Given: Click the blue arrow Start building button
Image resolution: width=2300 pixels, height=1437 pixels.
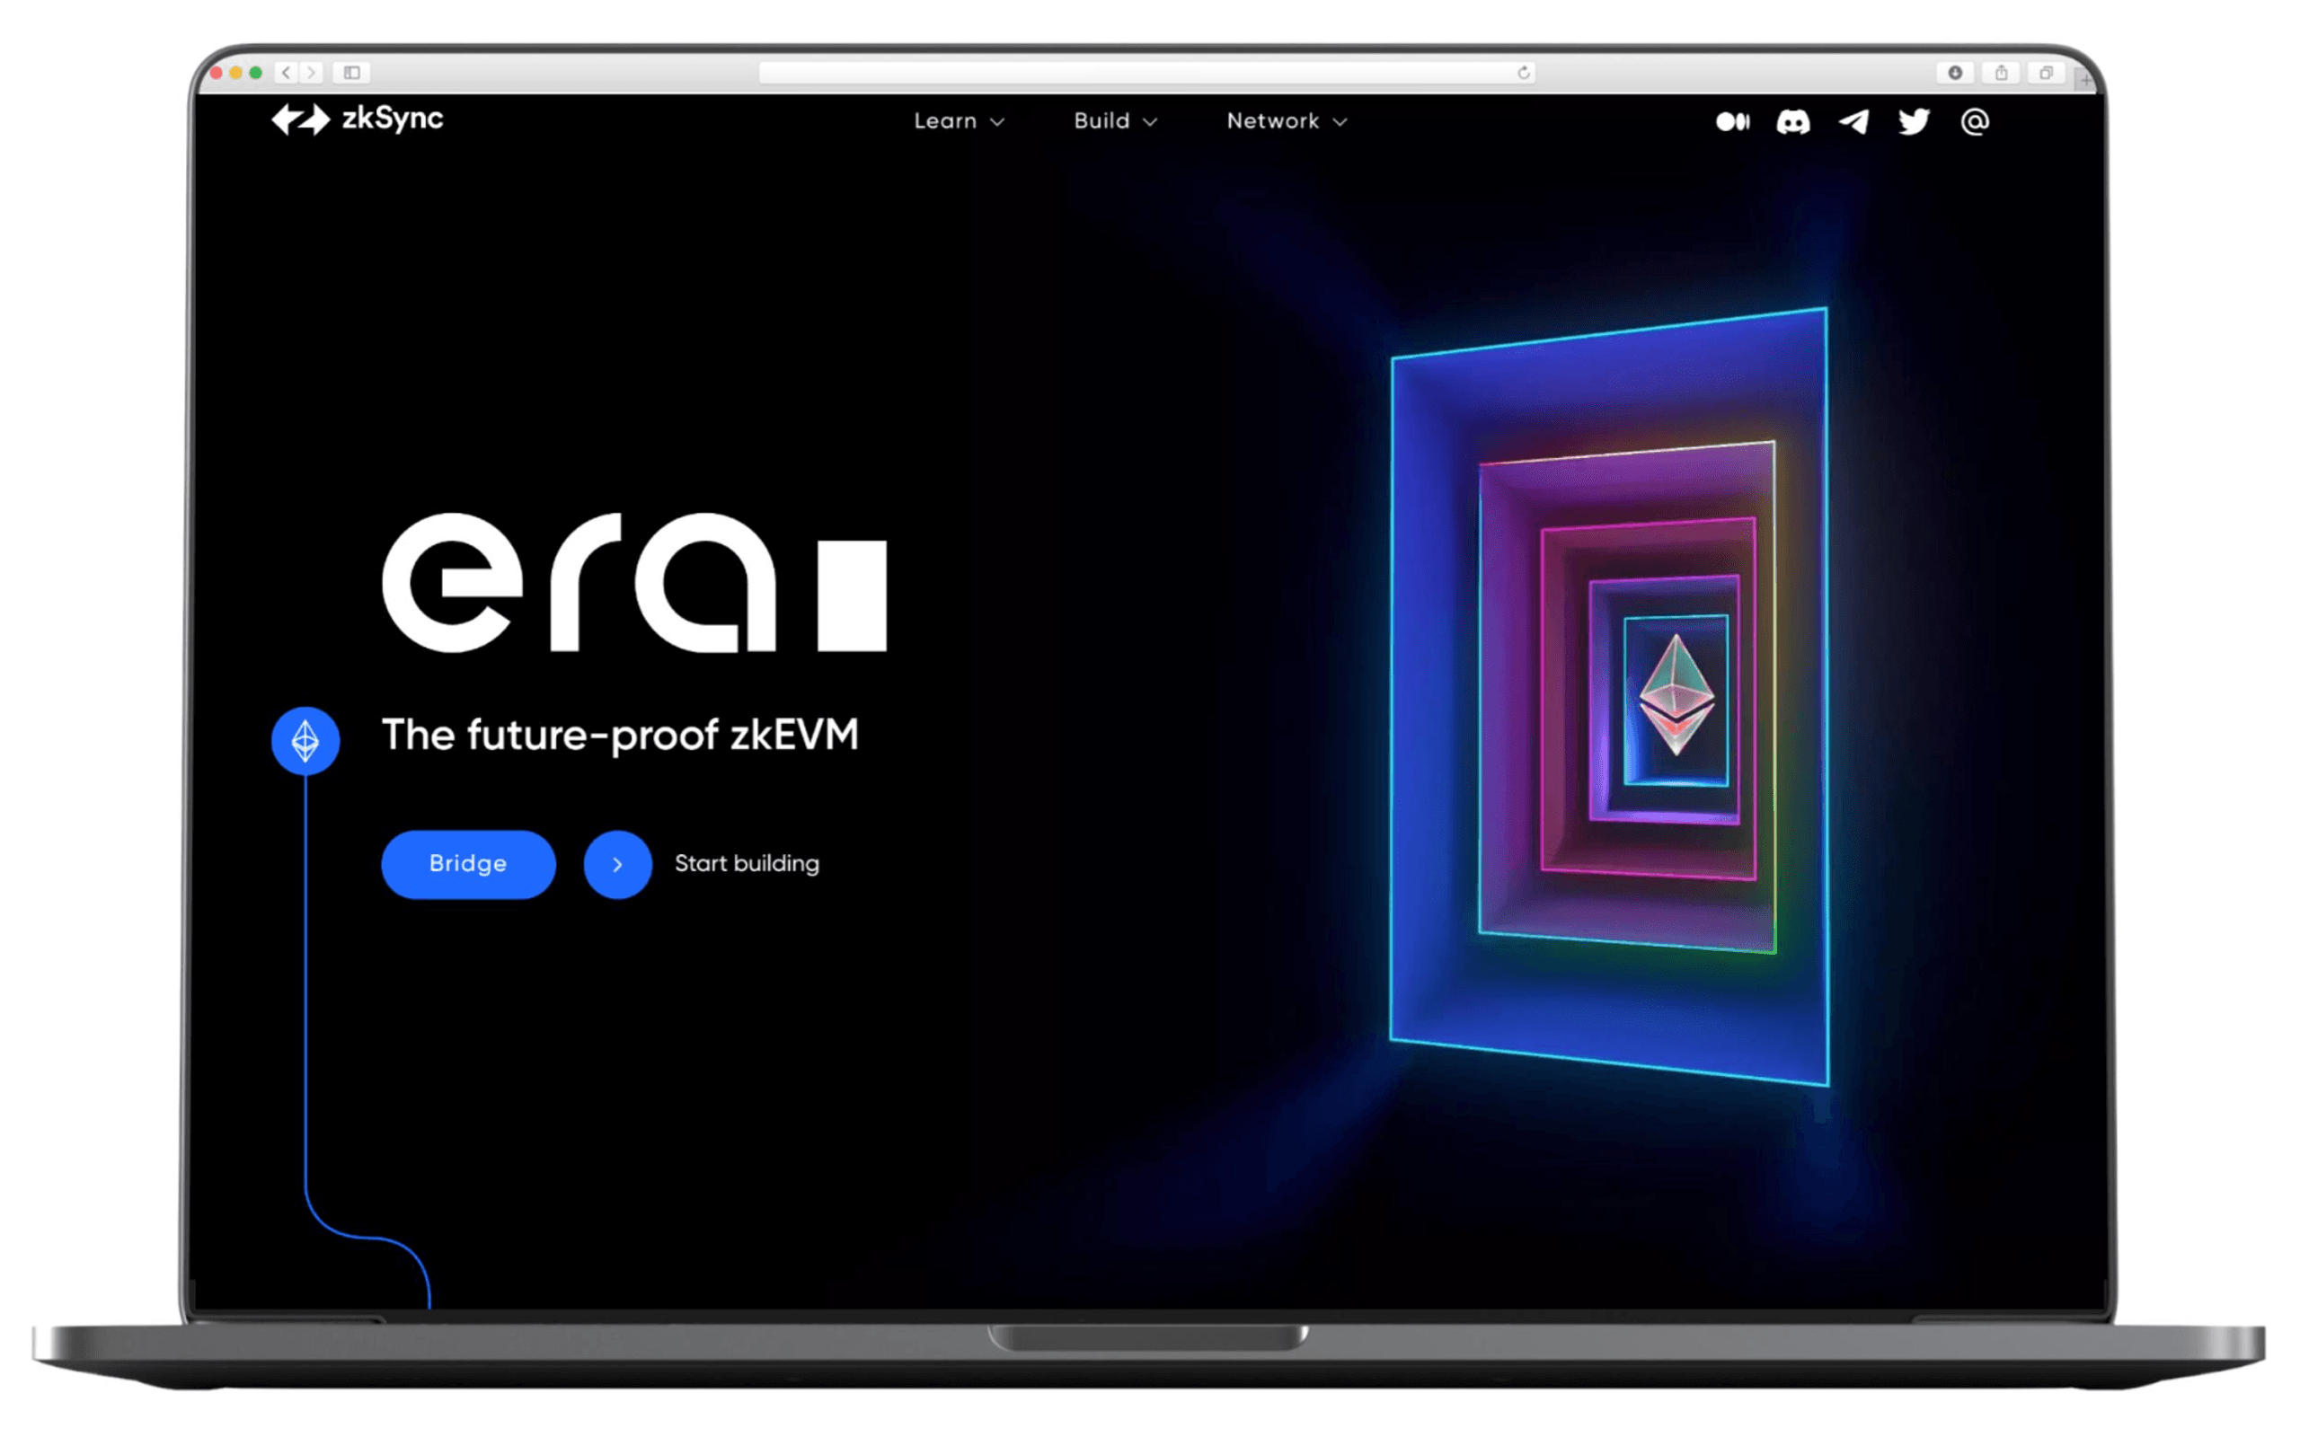Looking at the screenshot, I should point(617,862).
